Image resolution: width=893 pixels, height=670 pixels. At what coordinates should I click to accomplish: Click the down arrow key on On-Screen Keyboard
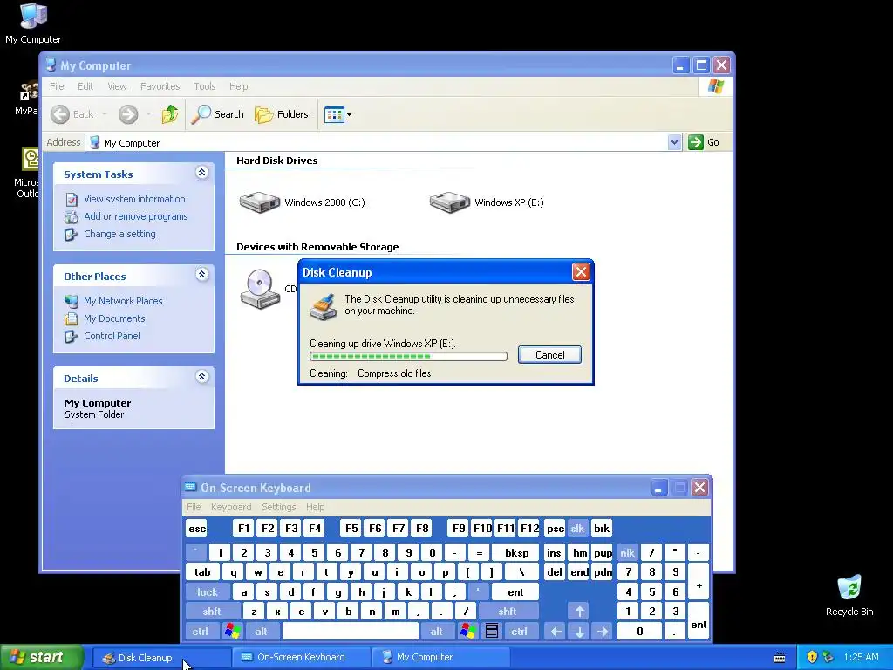(x=580, y=632)
